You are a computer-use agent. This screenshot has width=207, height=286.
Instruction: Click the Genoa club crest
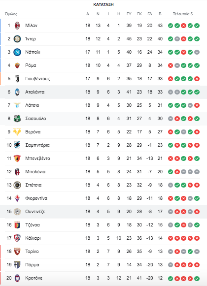click(x=17, y=225)
